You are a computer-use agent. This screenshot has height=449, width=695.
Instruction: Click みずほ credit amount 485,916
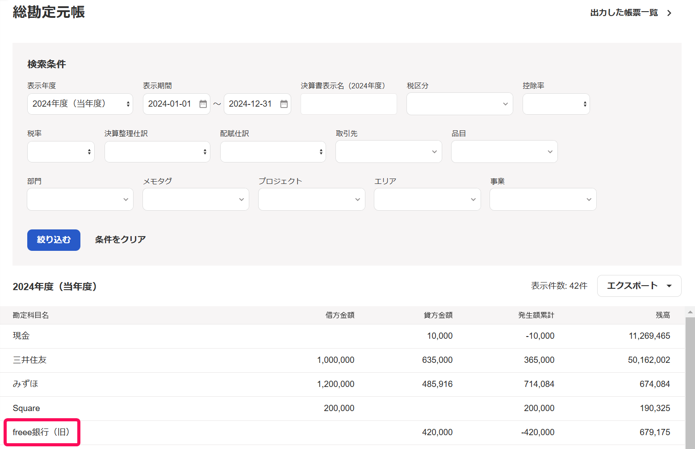pyautogui.click(x=437, y=384)
